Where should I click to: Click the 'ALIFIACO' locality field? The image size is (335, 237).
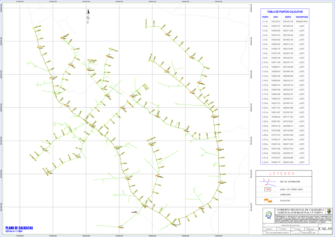(269, 229)
